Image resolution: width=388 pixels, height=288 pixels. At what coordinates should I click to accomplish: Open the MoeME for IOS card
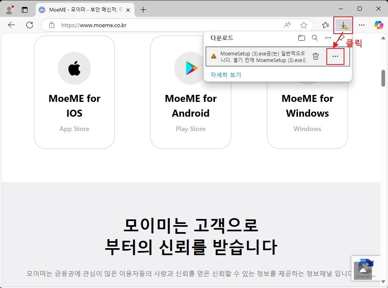click(74, 92)
